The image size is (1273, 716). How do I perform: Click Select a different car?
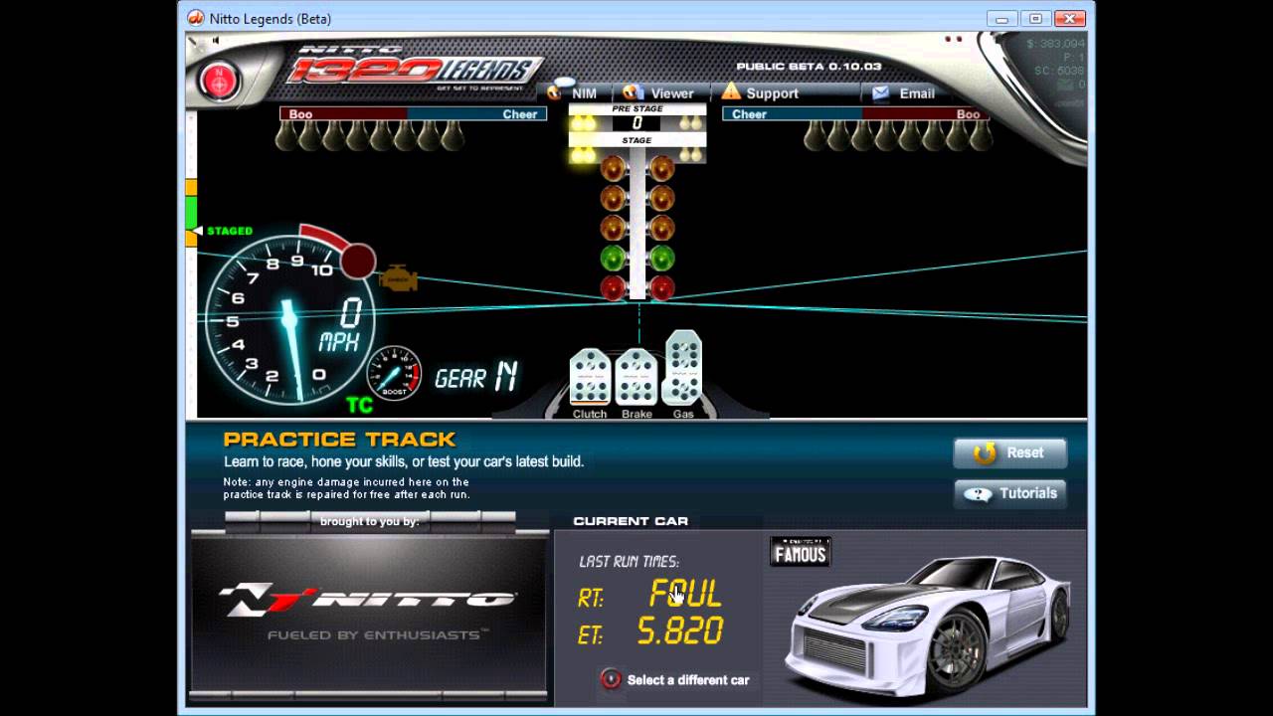[x=688, y=680]
